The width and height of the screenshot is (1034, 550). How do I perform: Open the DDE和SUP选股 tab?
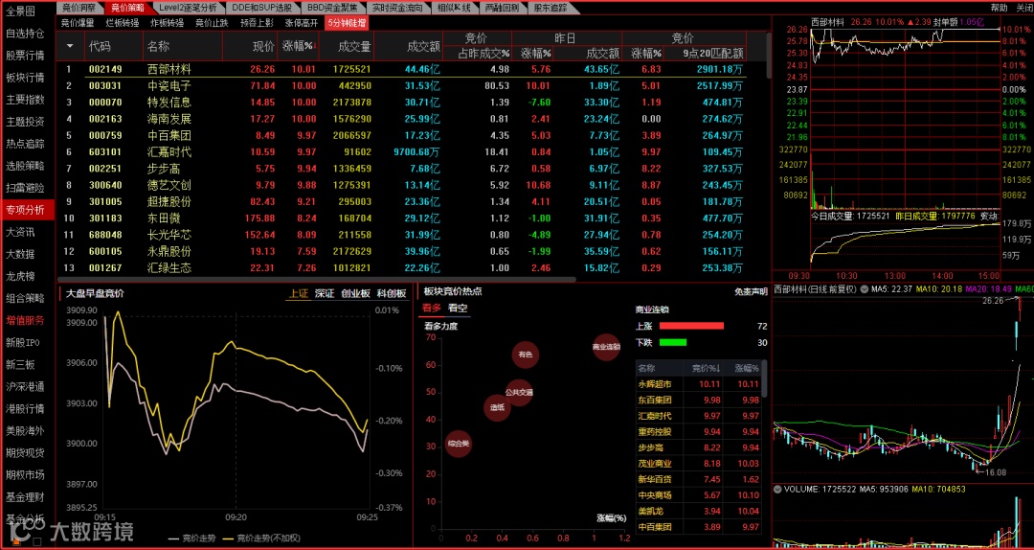click(262, 8)
